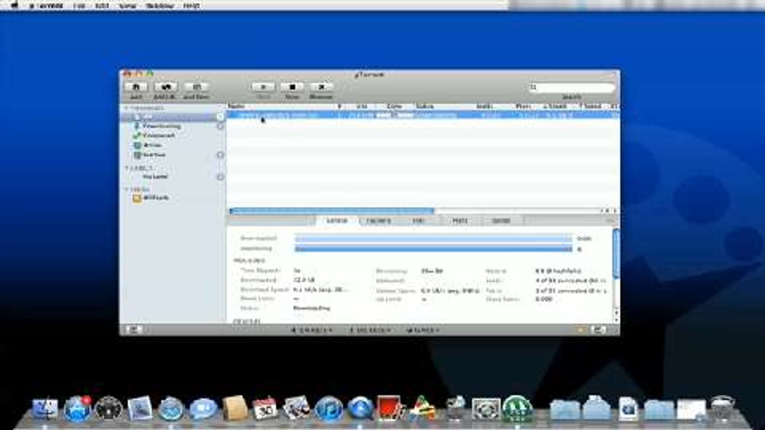Sort torrents by the Seeds column
765x430 pixels.
[484, 106]
